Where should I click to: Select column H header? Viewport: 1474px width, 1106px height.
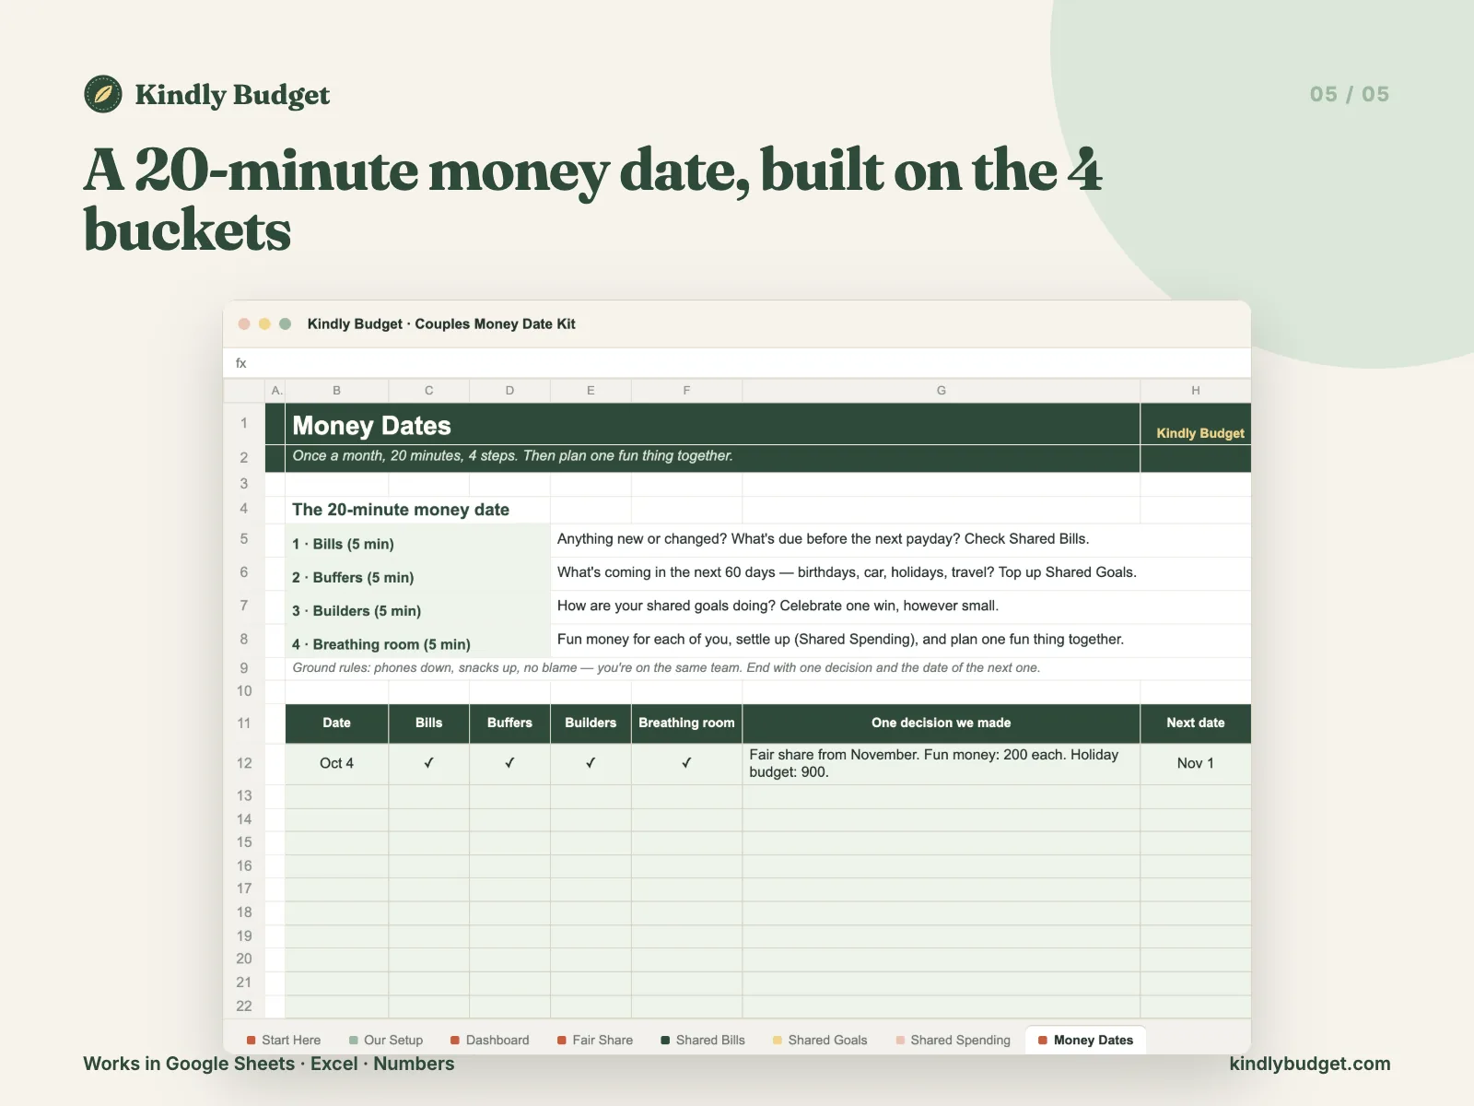1196,391
